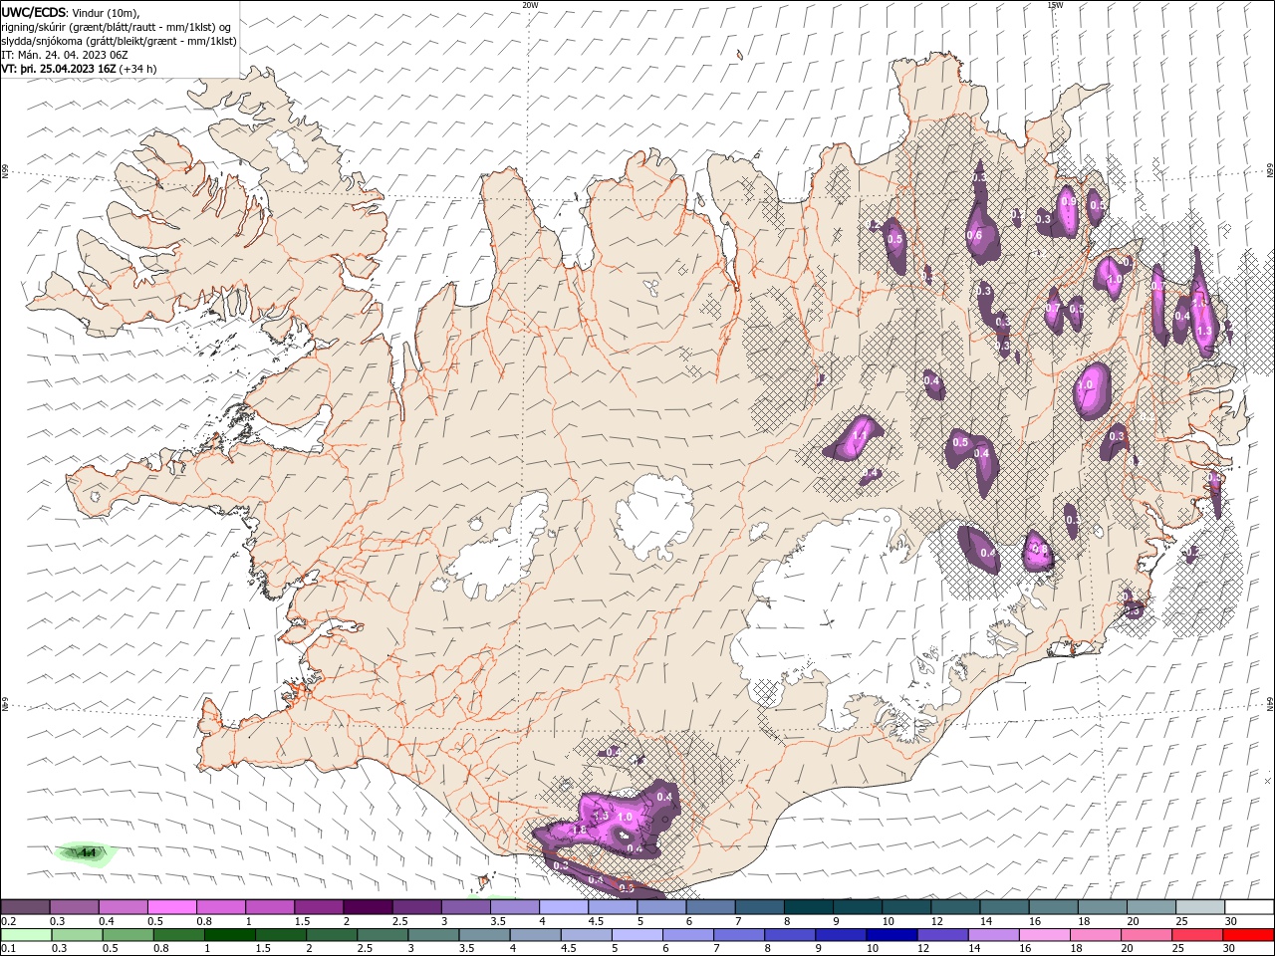This screenshot has height=956, width=1275.
Task: Select the pale green 0.1 rain scale swatch
Action: pyautogui.click(x=25, y=935)
